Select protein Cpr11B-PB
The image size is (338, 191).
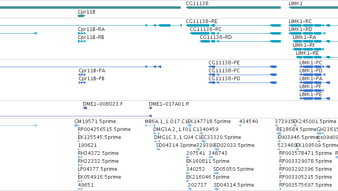click(x=91, y=79)
